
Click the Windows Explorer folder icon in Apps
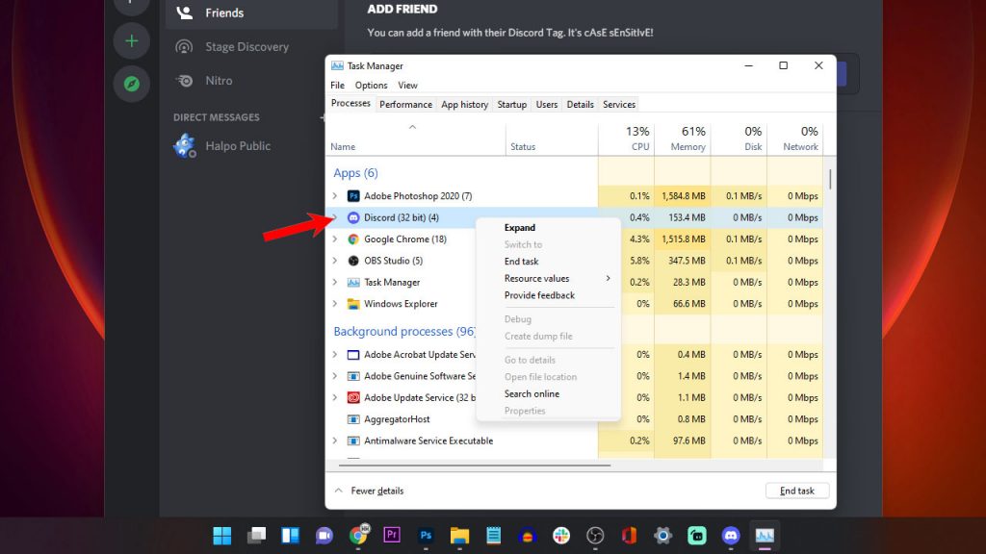click(x=353, y=303)
